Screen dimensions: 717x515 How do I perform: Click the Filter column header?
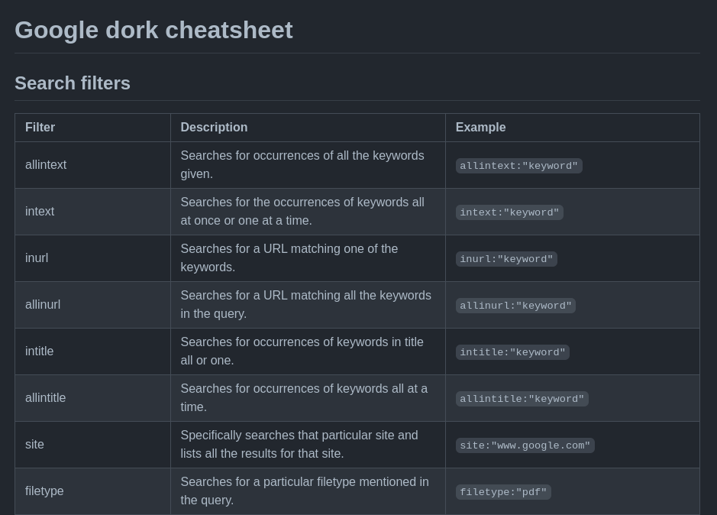40,128
